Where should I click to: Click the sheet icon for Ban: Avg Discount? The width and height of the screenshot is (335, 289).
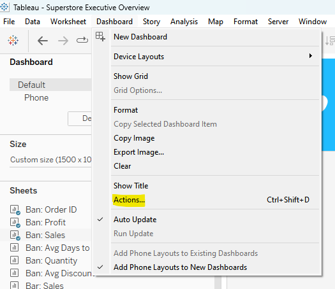click(x=14, y=273)
